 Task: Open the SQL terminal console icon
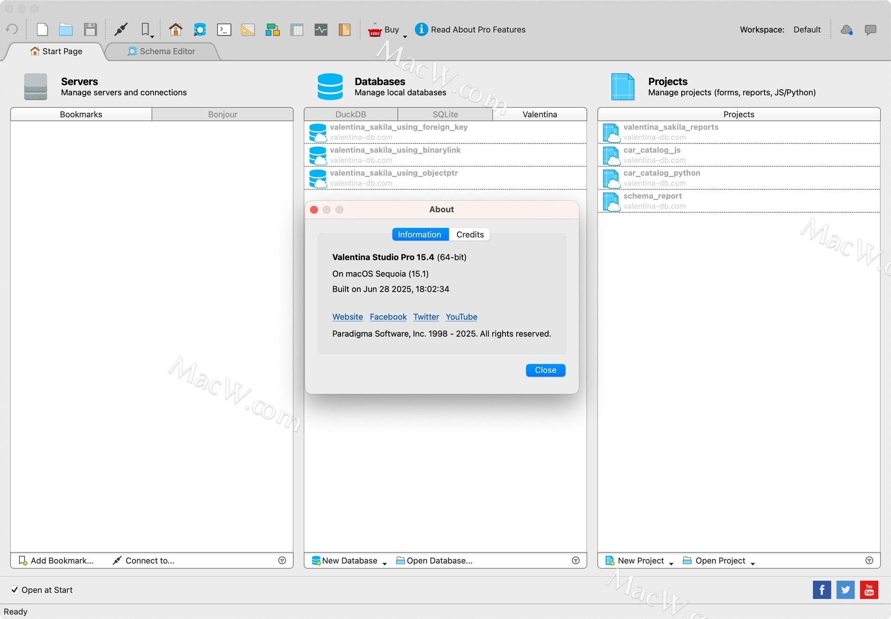[224, 29]
